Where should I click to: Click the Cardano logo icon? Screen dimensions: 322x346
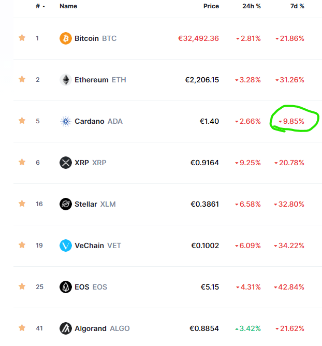click(66, 121)
